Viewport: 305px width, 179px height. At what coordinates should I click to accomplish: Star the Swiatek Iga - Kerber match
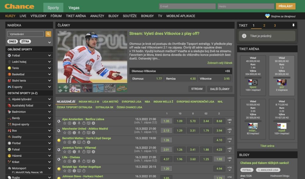(x=65, y=171)
